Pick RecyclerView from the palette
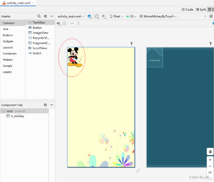214x182 pixels. pyautogui.click(x=40, y=38)
